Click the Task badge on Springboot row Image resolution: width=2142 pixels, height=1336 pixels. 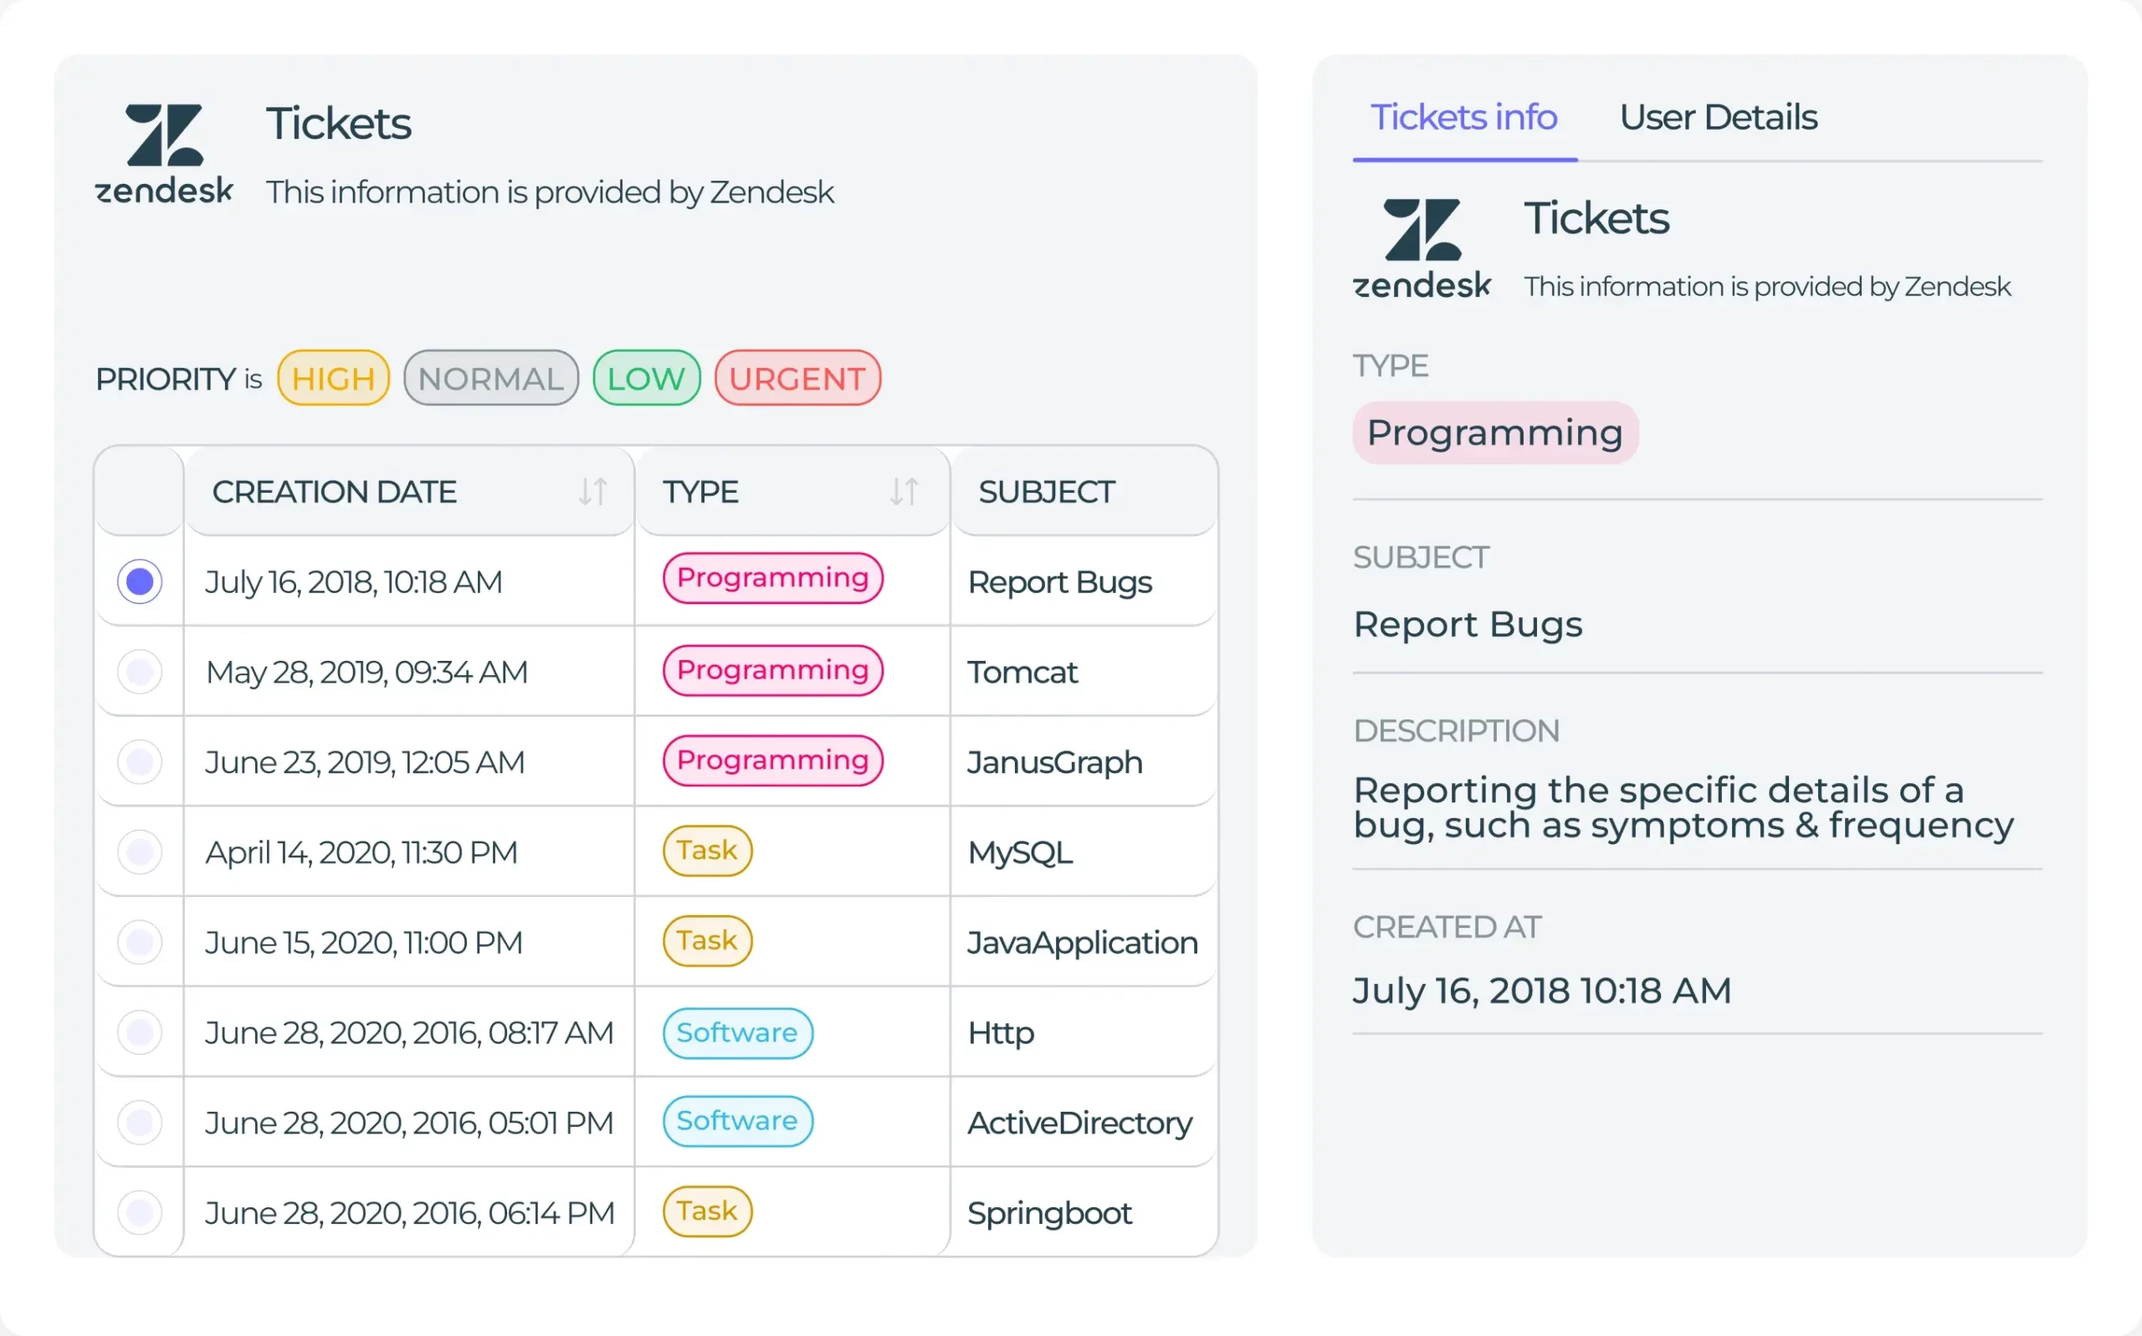[706, 1211]
